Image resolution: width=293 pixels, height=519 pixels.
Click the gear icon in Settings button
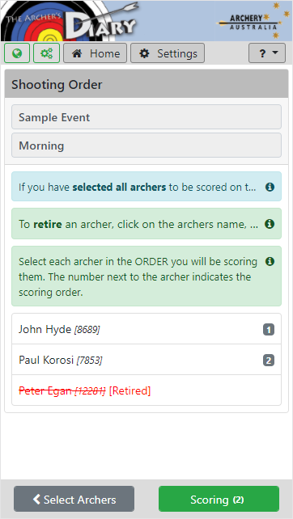144,53
